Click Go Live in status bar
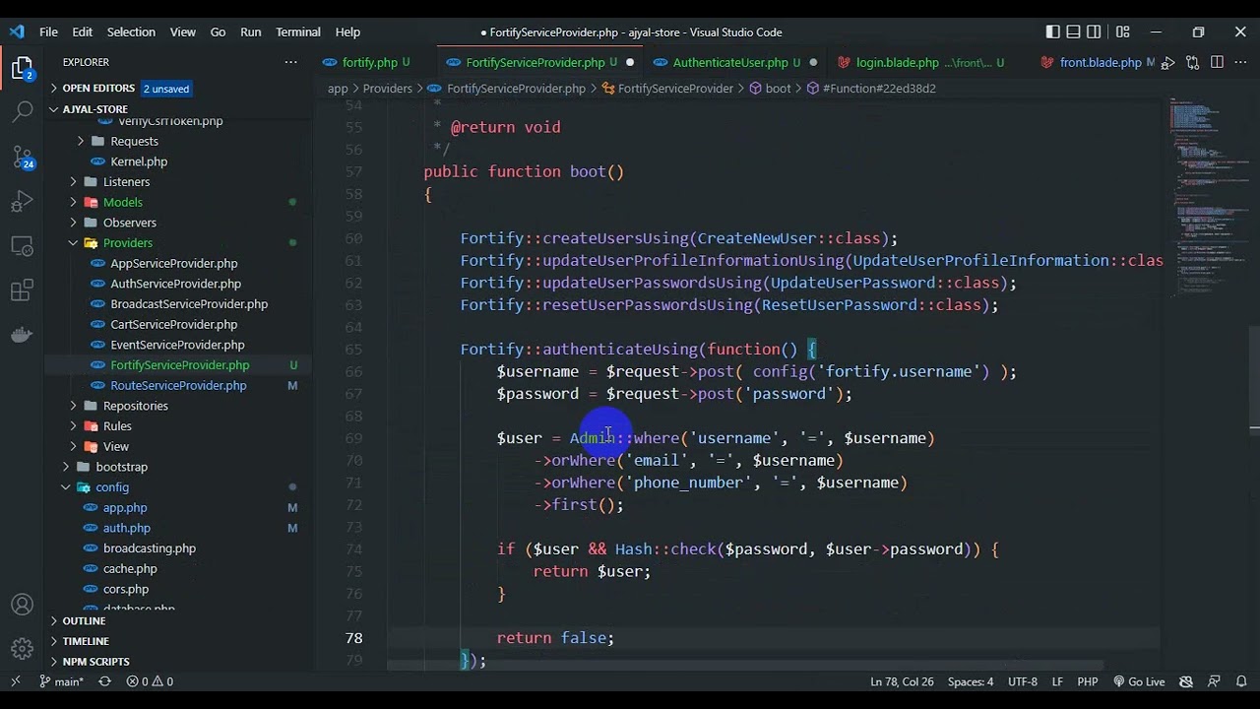Screen dimensions: 1260x709 point(1139,681)
